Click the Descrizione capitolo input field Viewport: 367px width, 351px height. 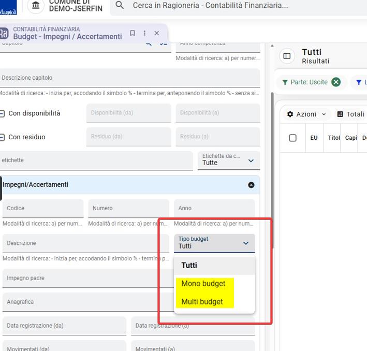(130, 78)
